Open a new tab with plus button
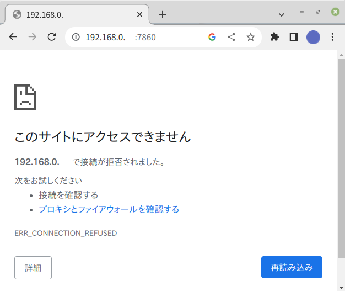This screenshot has width=345, height=291. pos(163,14)
